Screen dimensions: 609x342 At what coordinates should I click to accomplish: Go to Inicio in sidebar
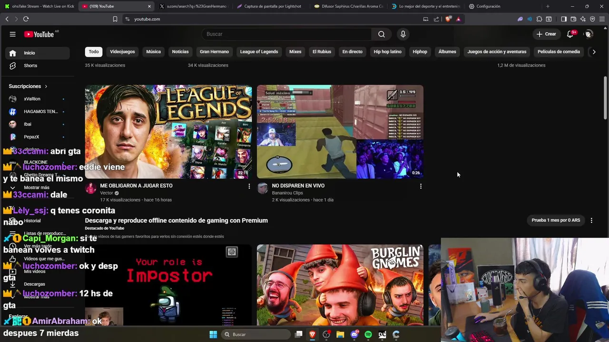[x=38, y=53]
